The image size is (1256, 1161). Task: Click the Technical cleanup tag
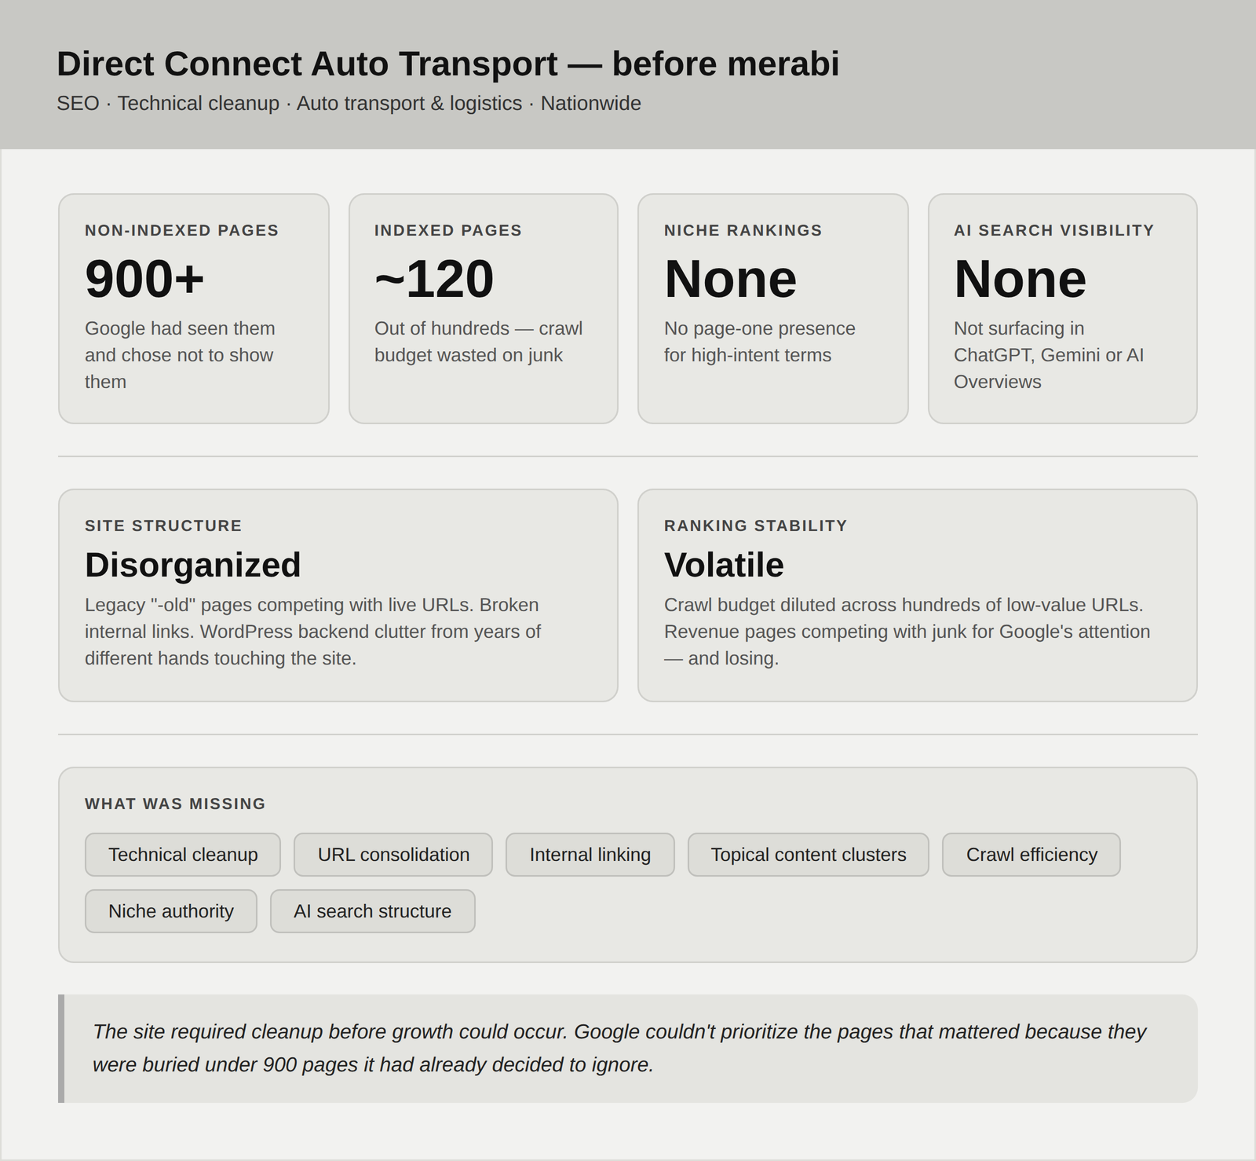[183, 855]
